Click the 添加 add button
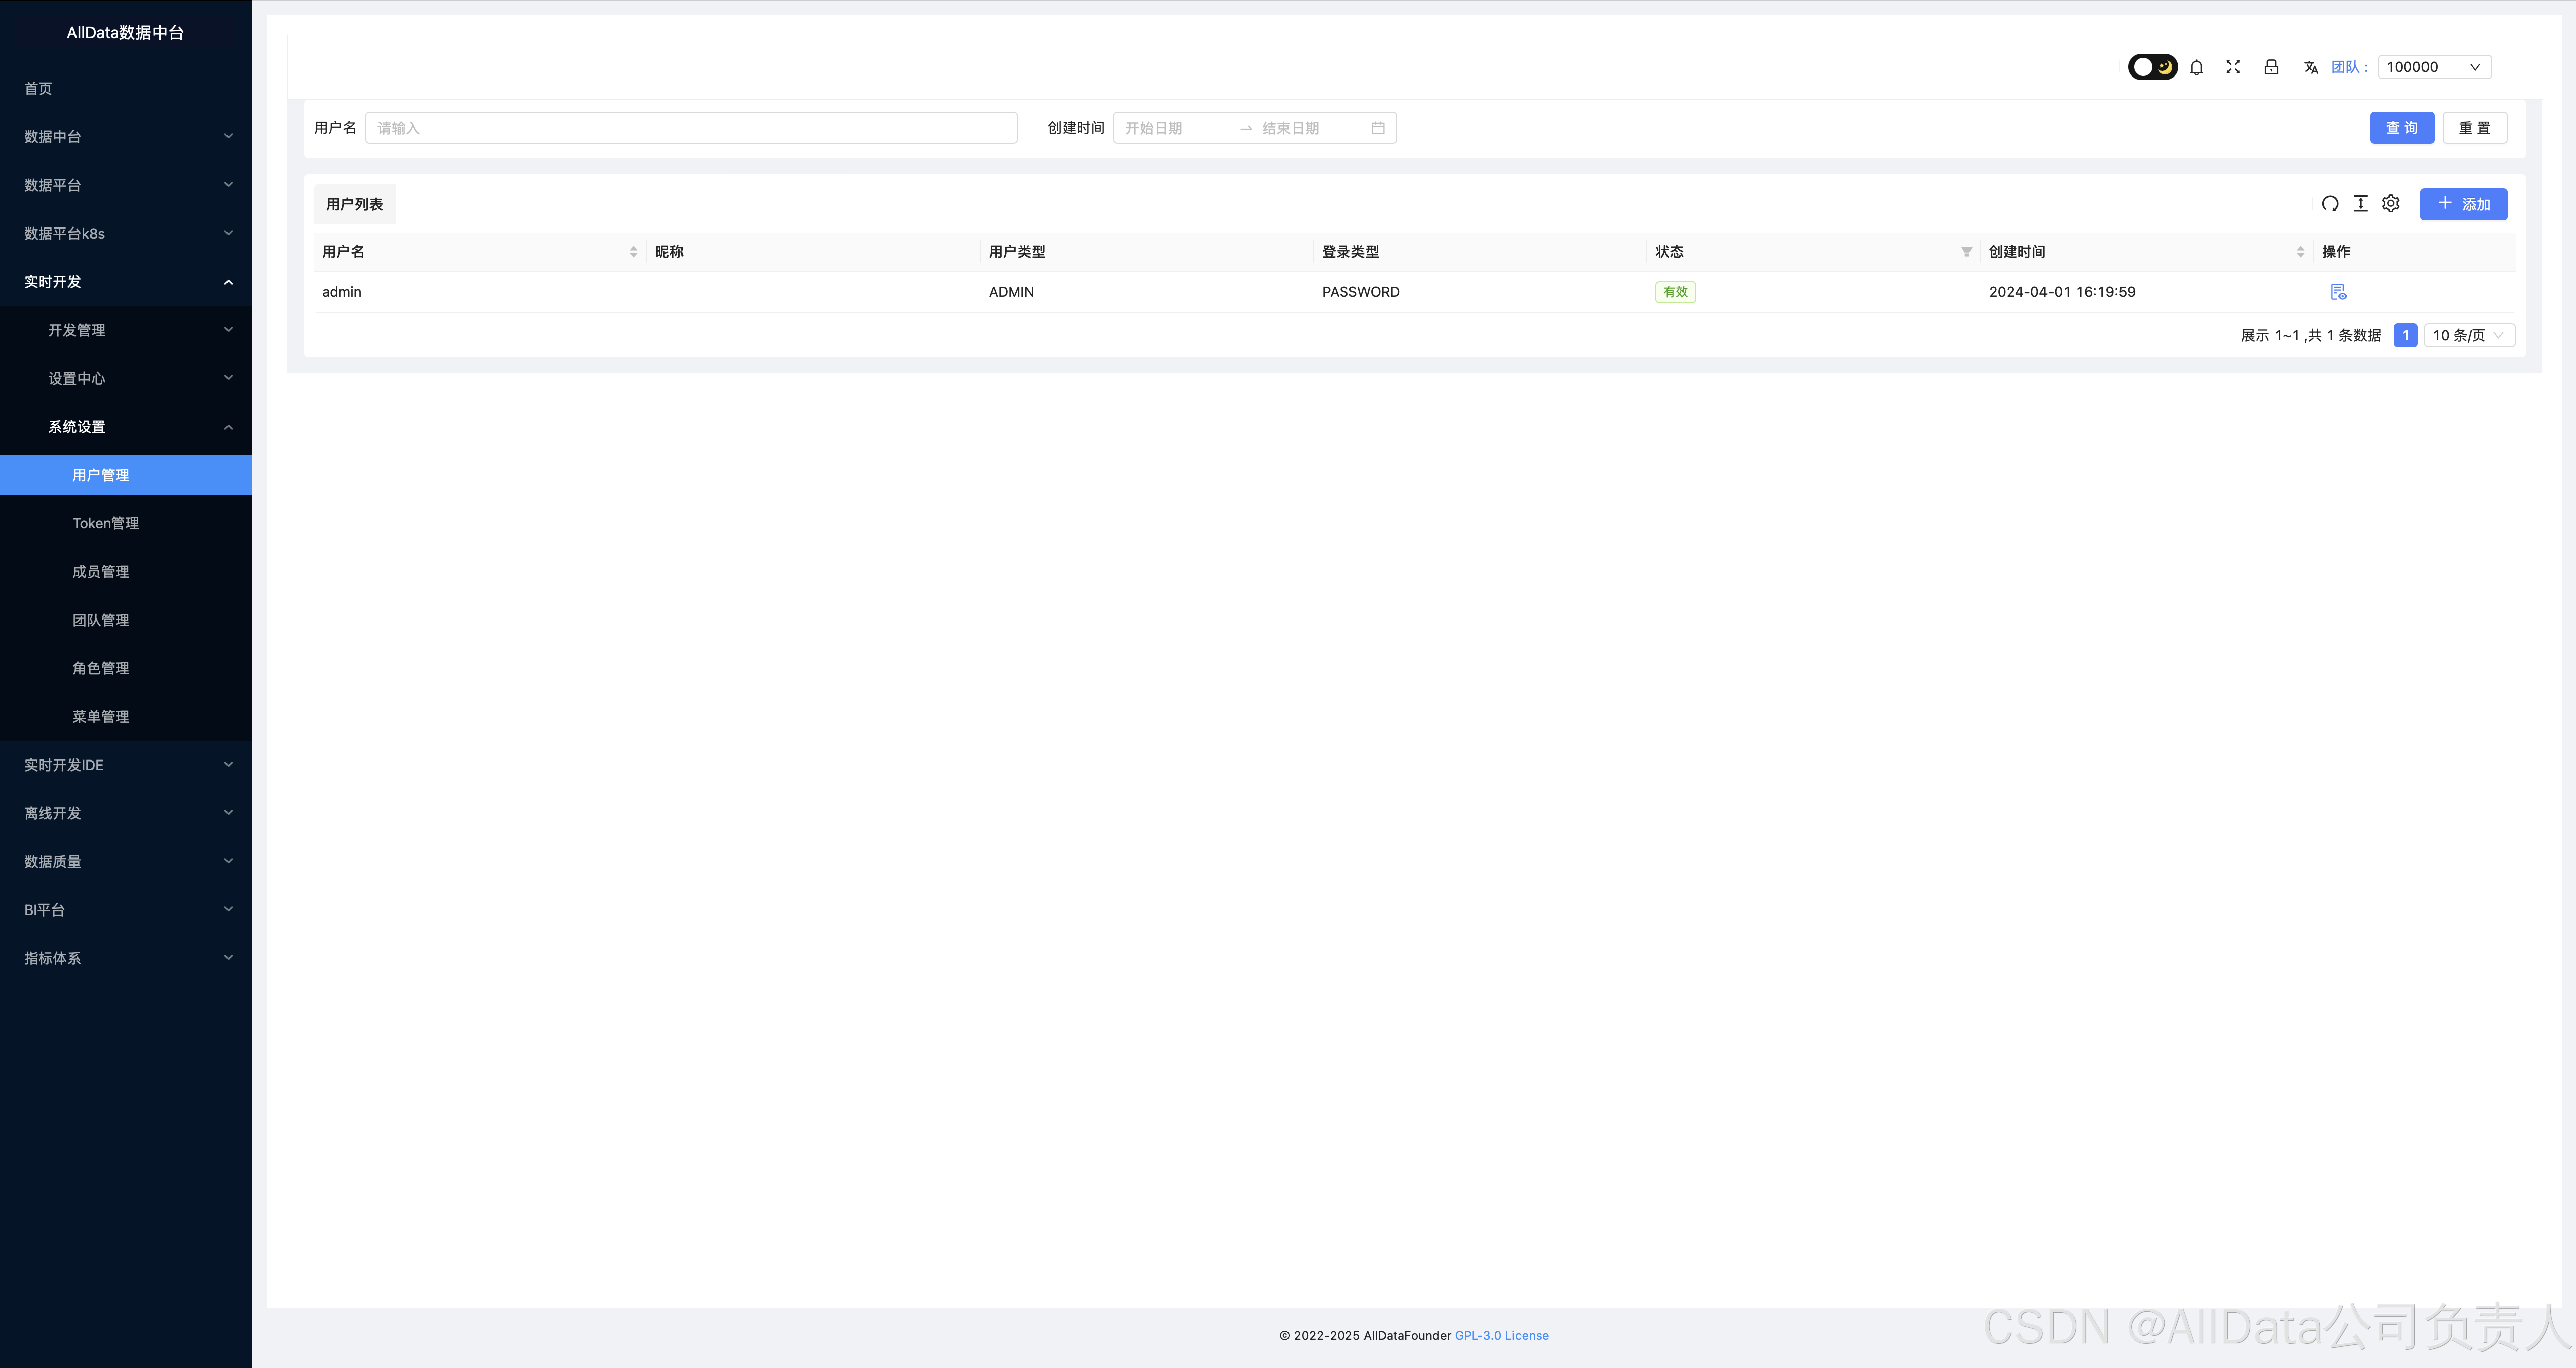 [x=2463, y=204]
